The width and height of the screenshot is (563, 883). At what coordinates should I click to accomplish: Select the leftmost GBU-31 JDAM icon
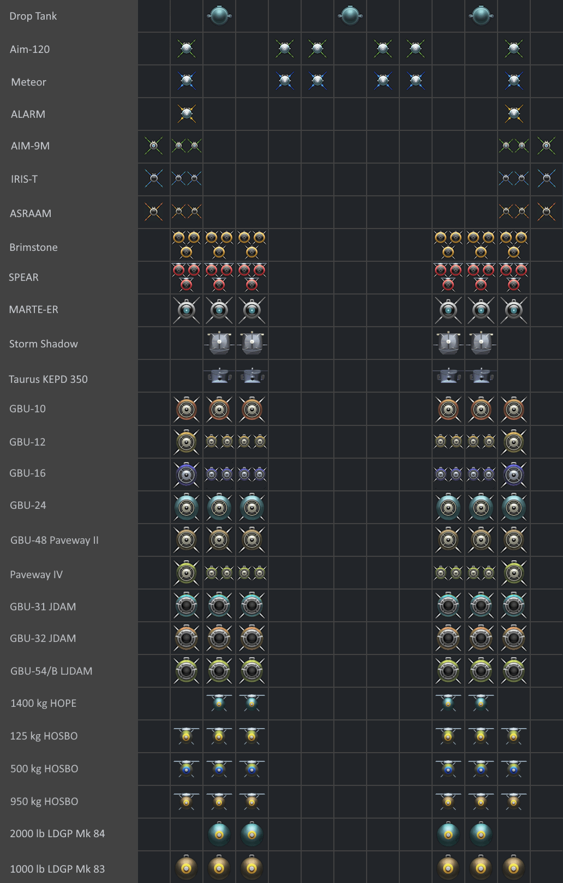(x=187, y=605)
